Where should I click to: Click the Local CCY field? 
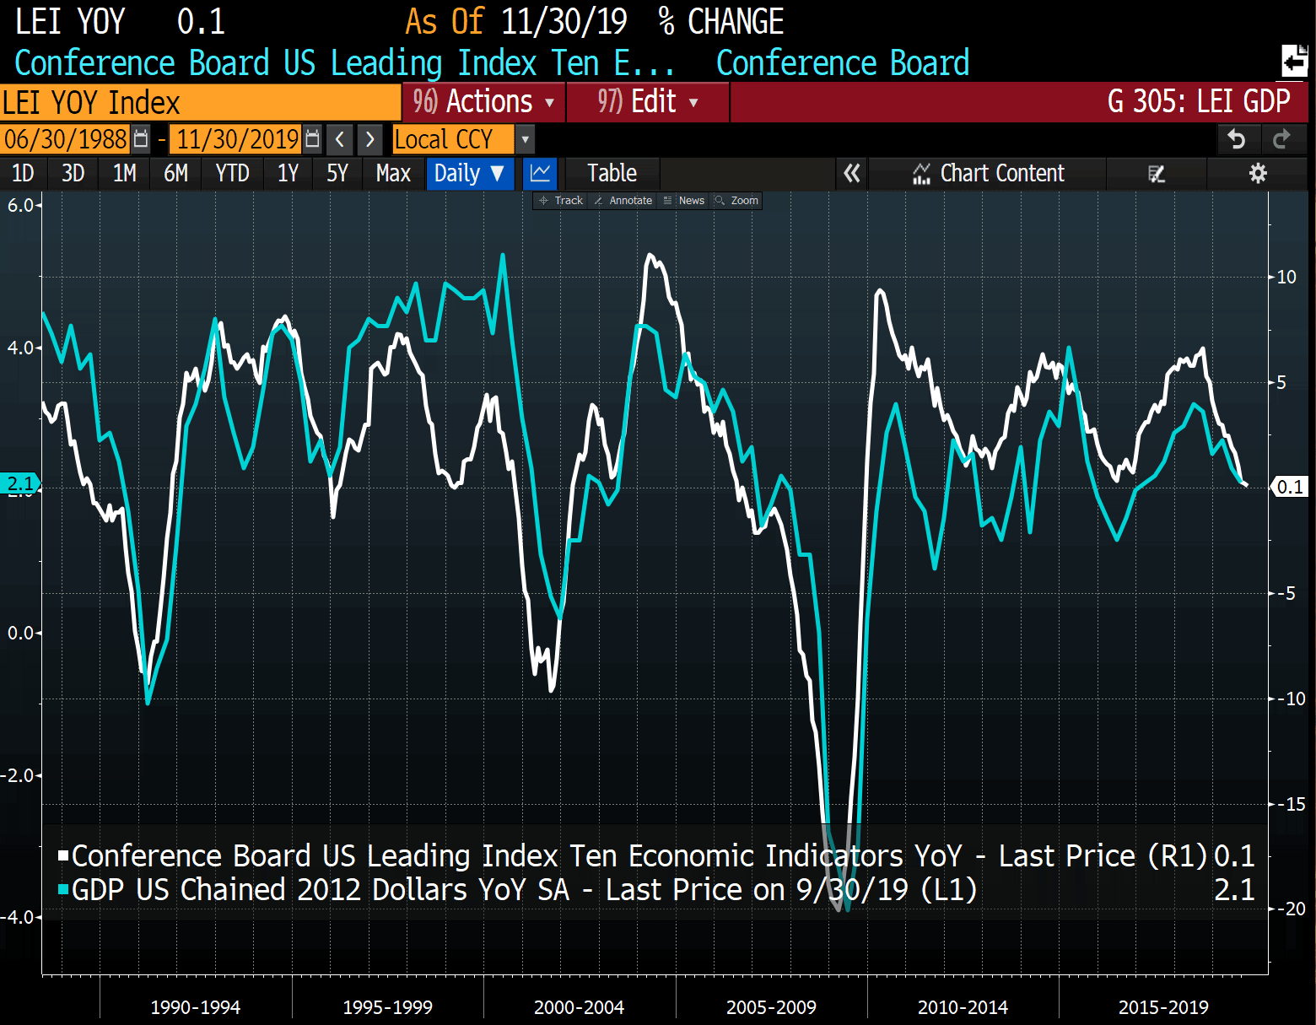(x=453, y=138)
